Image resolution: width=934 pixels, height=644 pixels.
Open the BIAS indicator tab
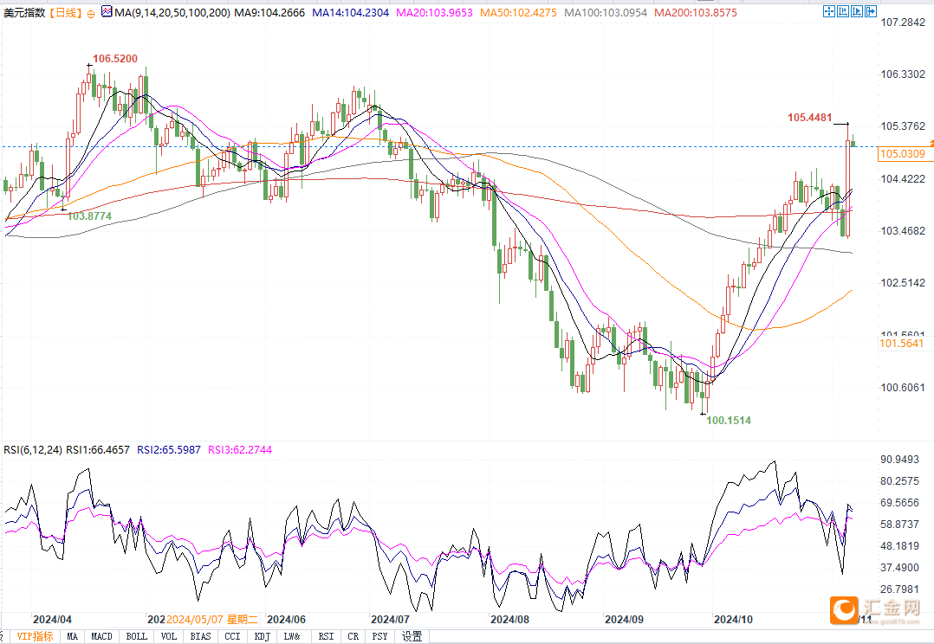200,636
